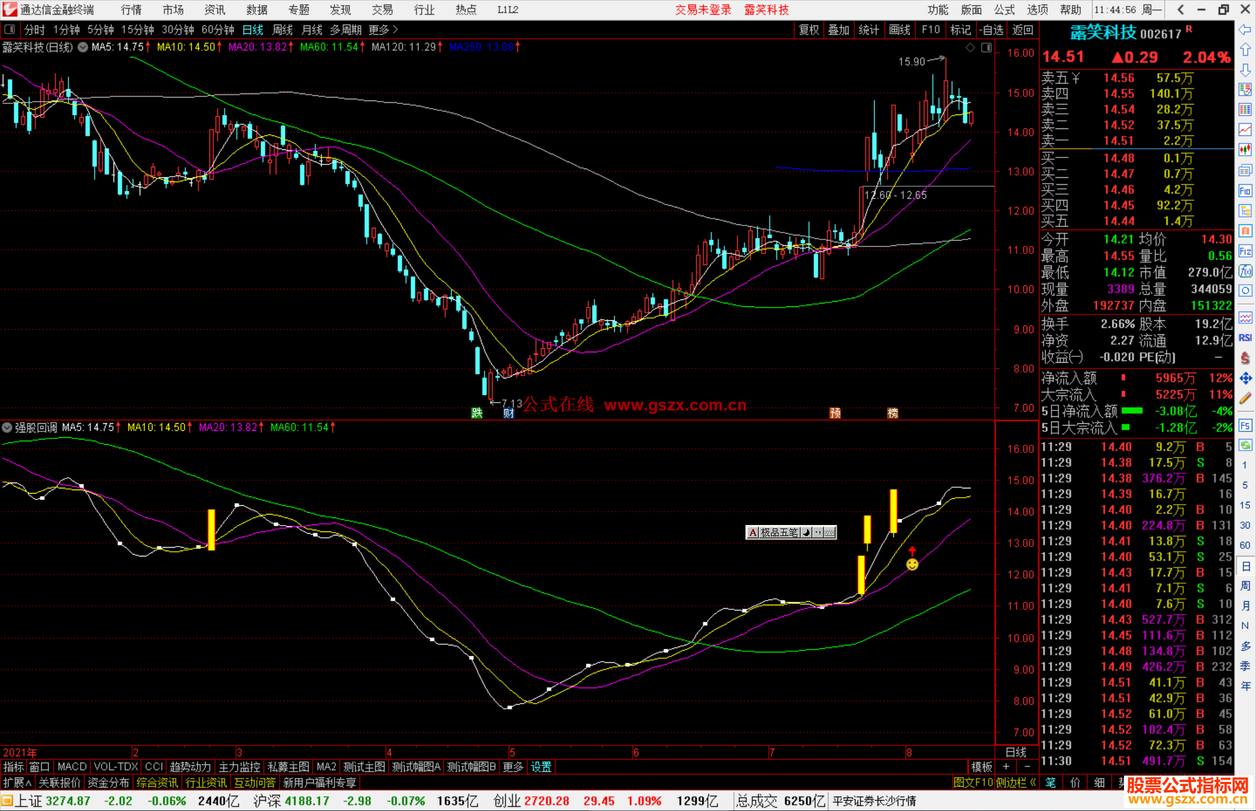The height and width of the screenshot is (811, 1256).
Task: Open dropdown arrow next to 露笑科技(日线)
Action: 83,47
